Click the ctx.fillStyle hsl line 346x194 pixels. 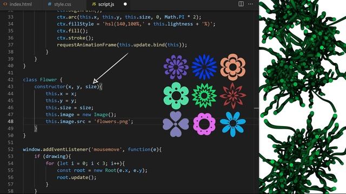click(136, 24)
